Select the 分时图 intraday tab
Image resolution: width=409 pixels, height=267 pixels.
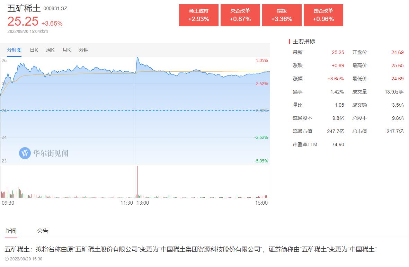point(14,50)
